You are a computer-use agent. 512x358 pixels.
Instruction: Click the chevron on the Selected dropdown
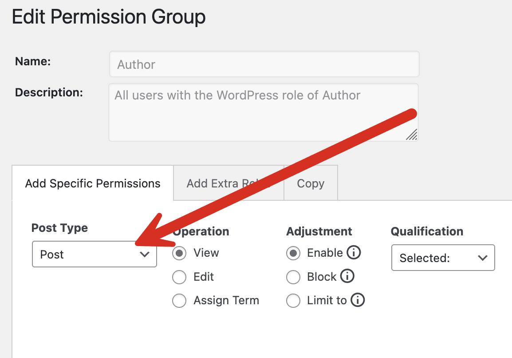(x=482, y=258)
